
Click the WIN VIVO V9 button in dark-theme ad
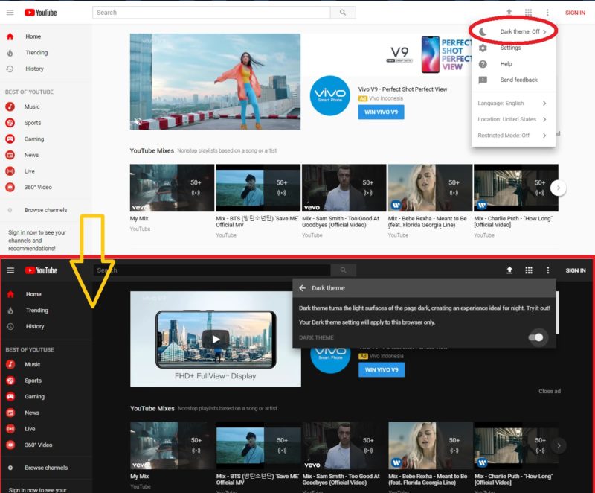[x=382, y=369]
